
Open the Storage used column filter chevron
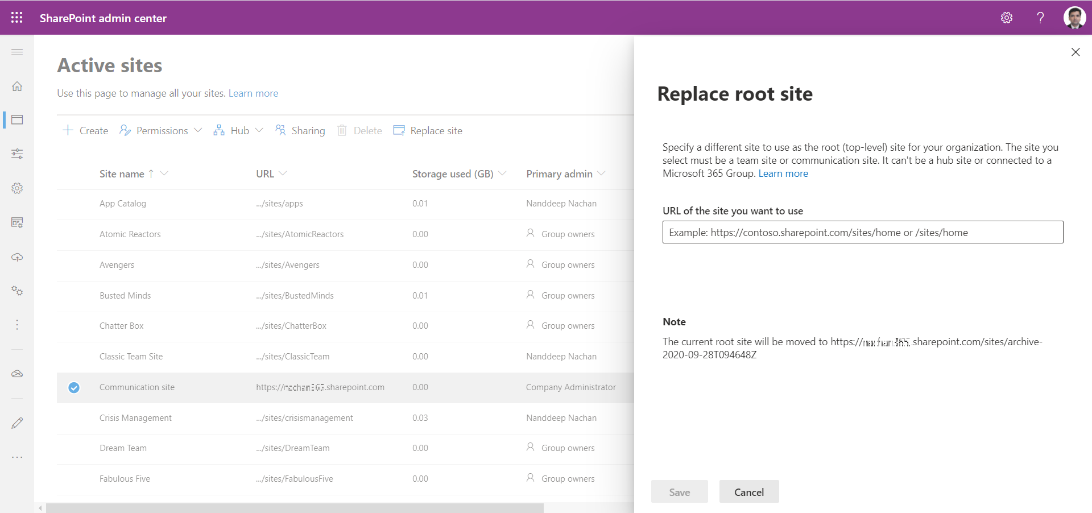[x=502, y=173]
